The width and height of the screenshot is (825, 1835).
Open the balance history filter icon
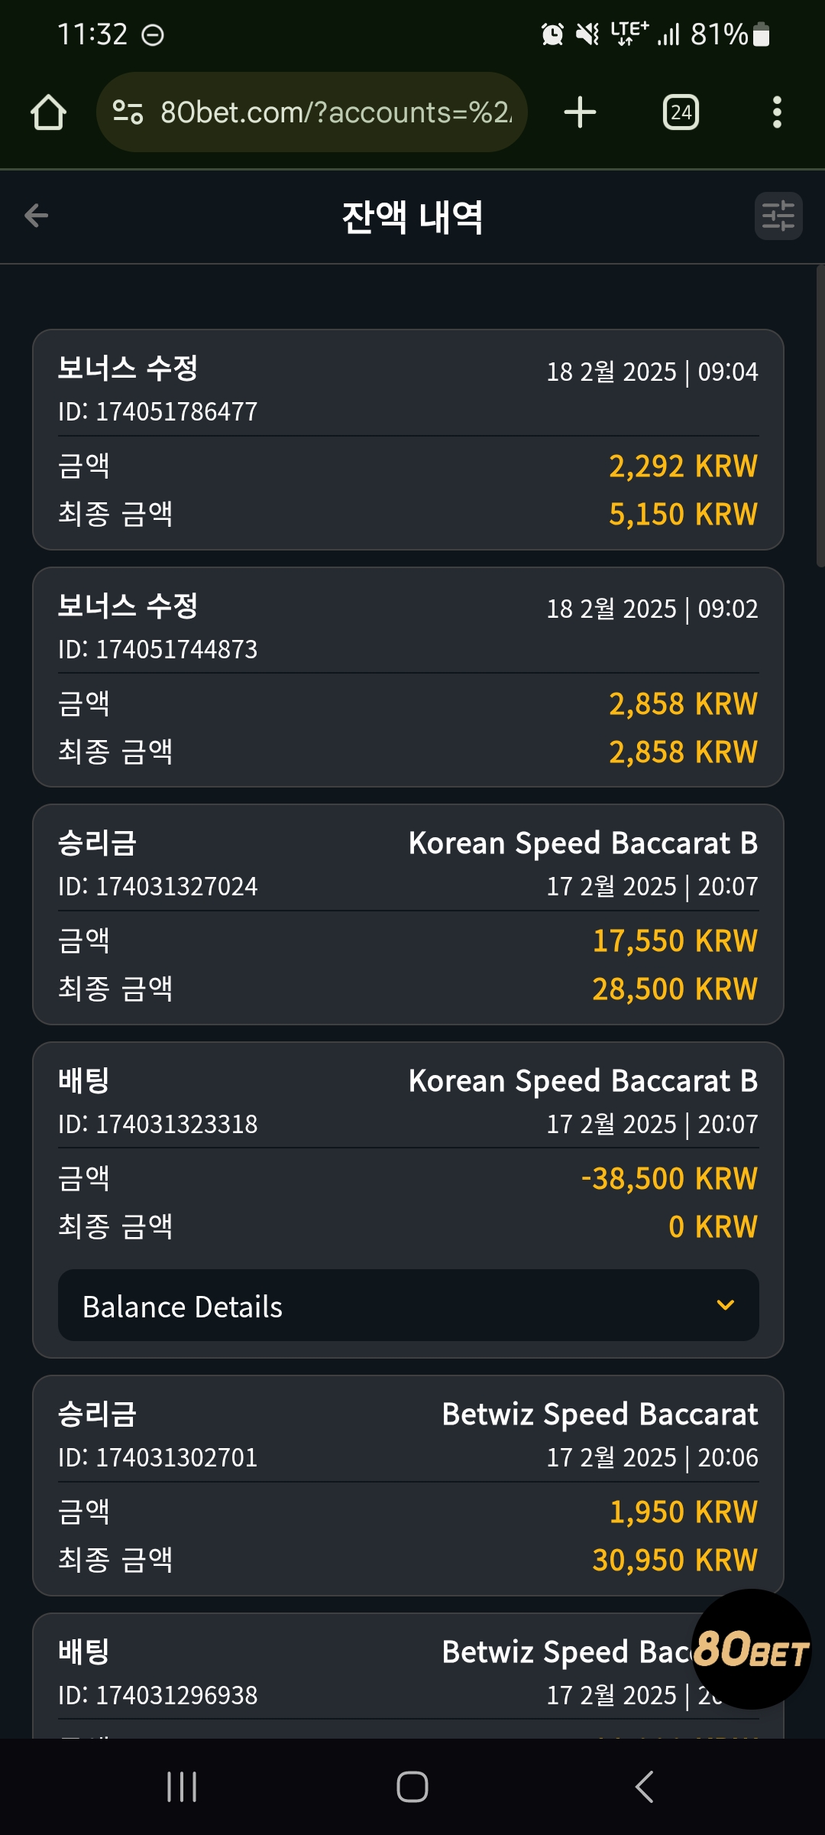click(x=778, y=216)
